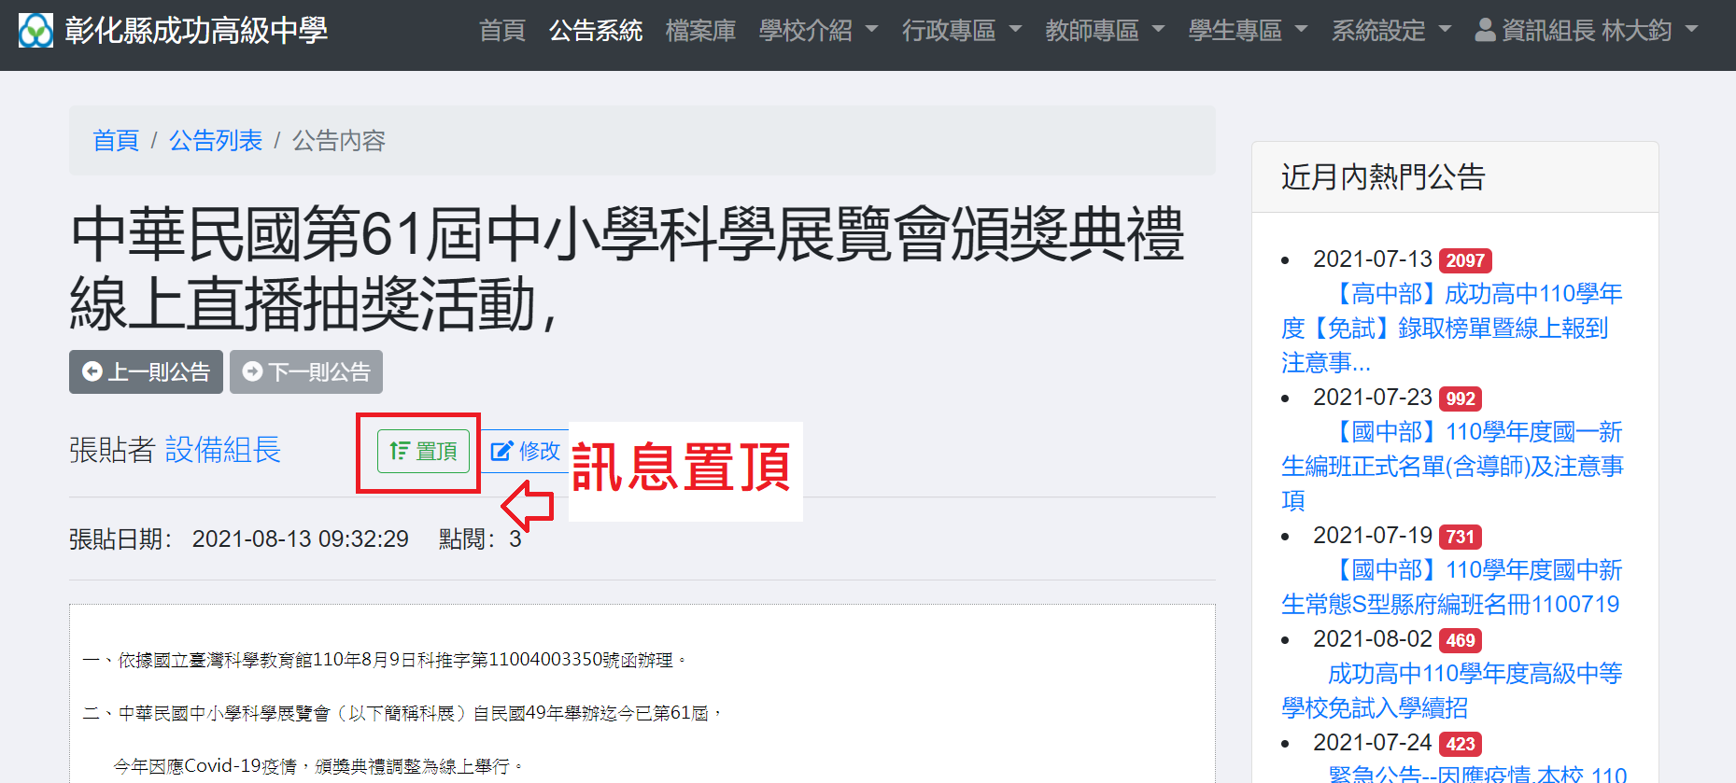Click the school logo icon
Screen dimensions: 1736x783
[36, 31]
